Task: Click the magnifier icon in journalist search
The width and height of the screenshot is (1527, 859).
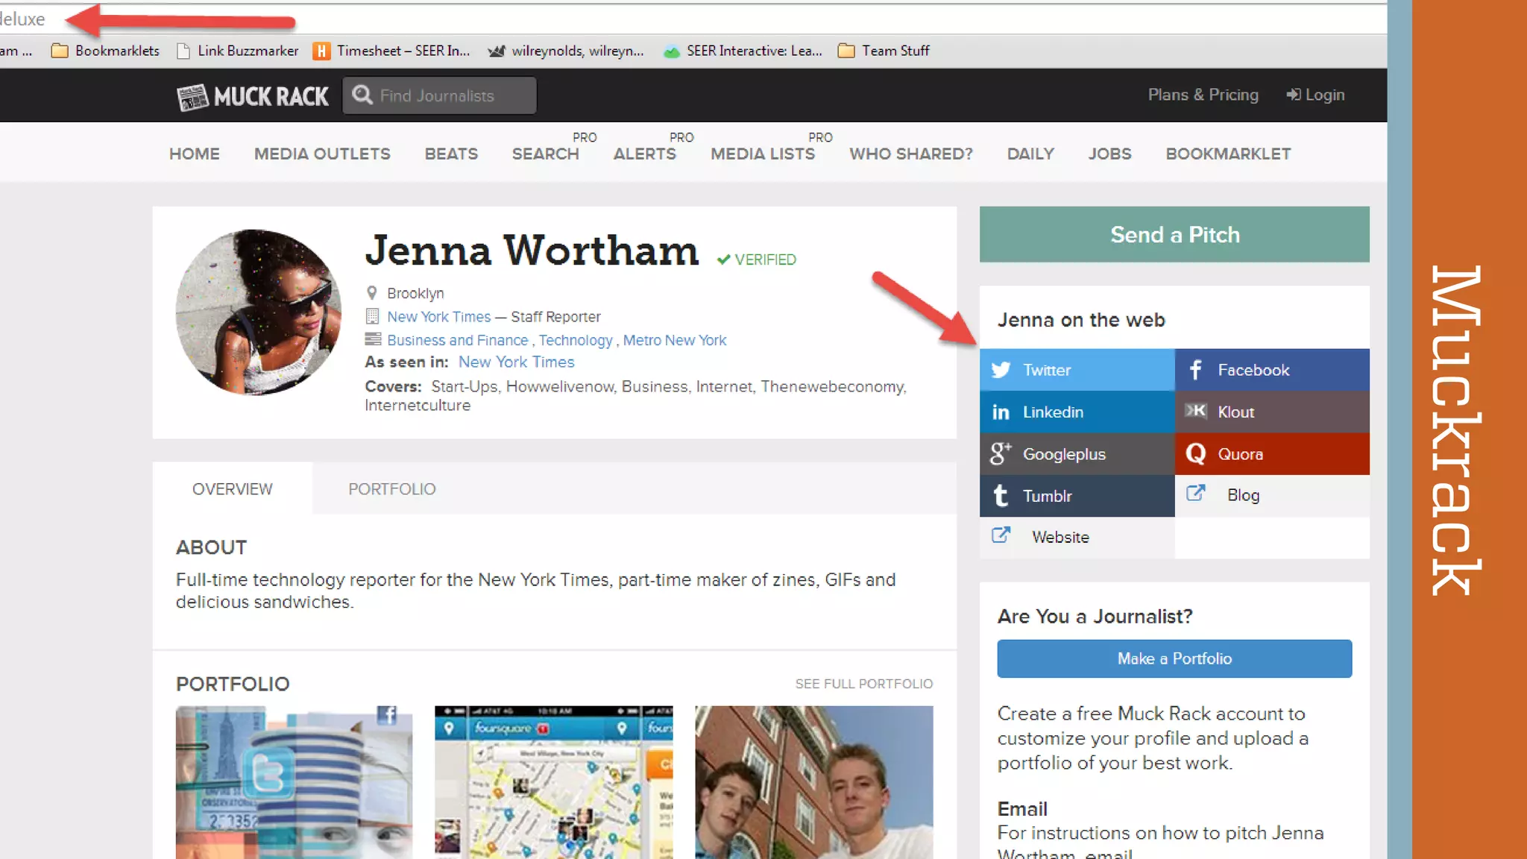Action: point(362,95)
